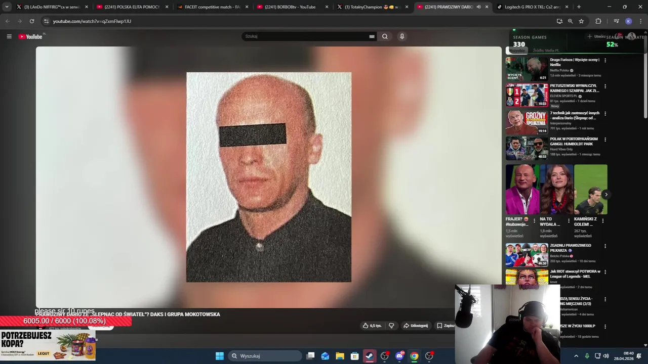This screenshot has height=364, width=648.
Task: Open File Explorer from the taskbar
Action: pyautogui.click(x=340, y=356)
